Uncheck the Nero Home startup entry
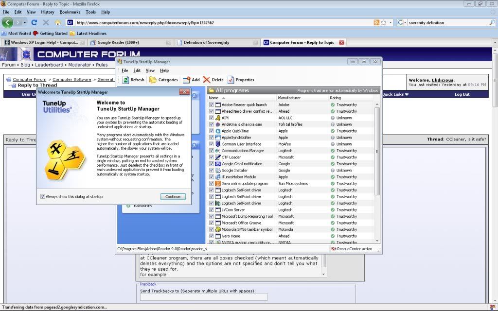The image size is (498, 311). tap(212, 236)
